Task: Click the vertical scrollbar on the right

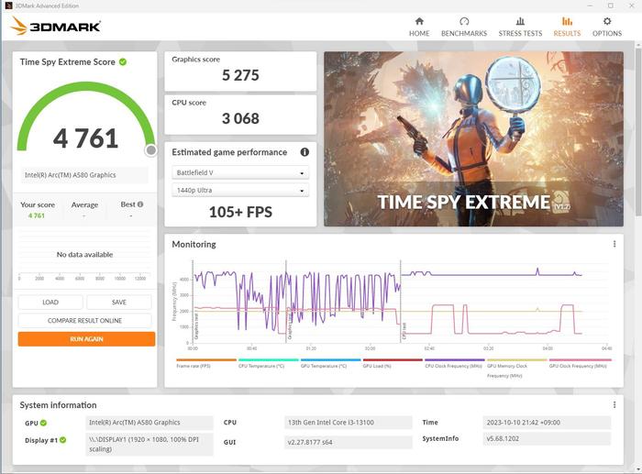Action: pos(638,130)
